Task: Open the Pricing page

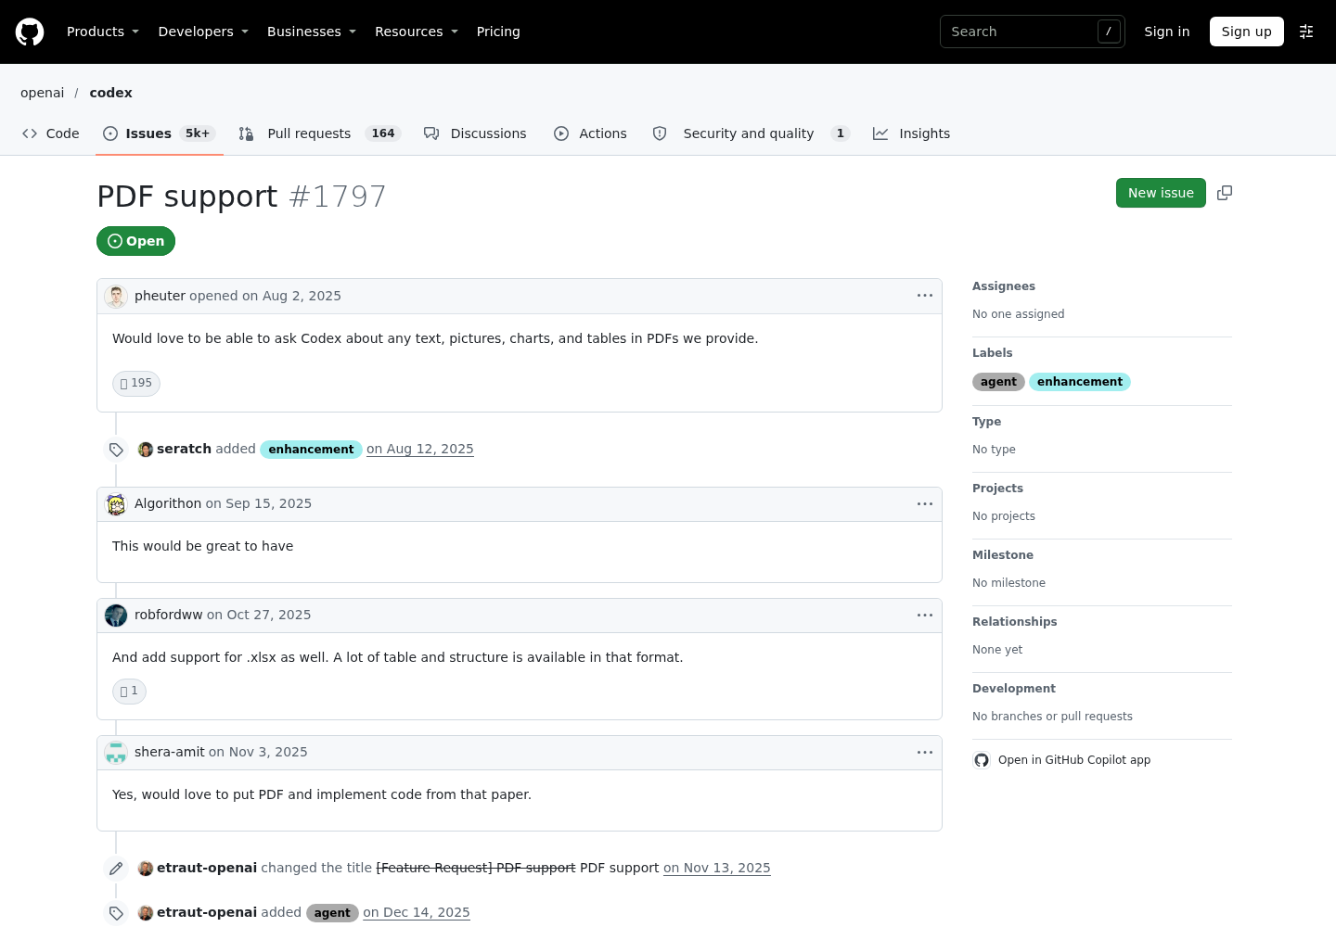Action: coord(498,32)
